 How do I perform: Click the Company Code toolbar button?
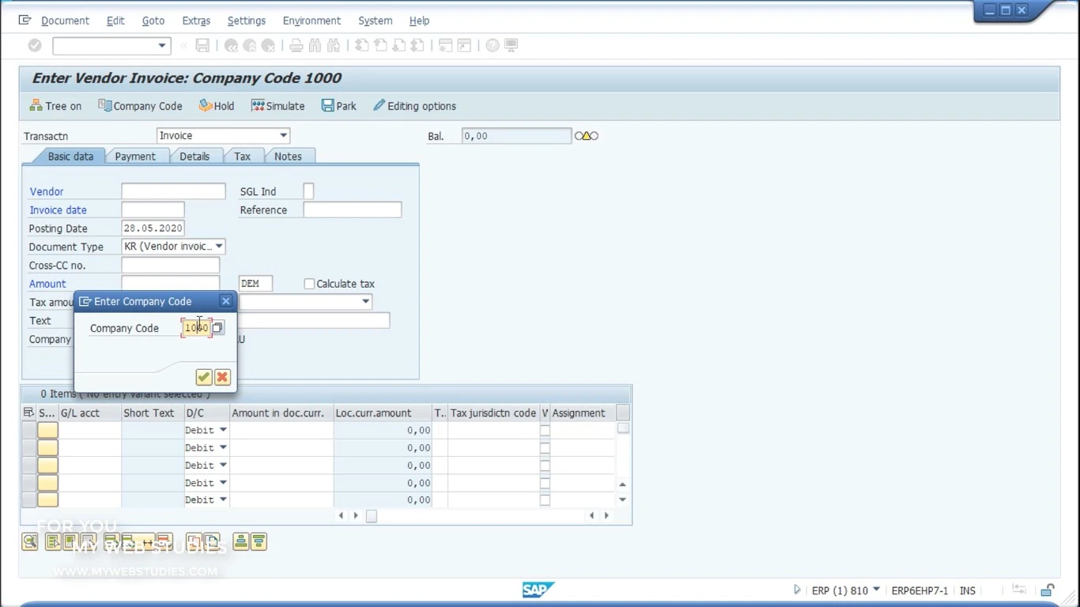pyautogui.click(x=140, y=106)
